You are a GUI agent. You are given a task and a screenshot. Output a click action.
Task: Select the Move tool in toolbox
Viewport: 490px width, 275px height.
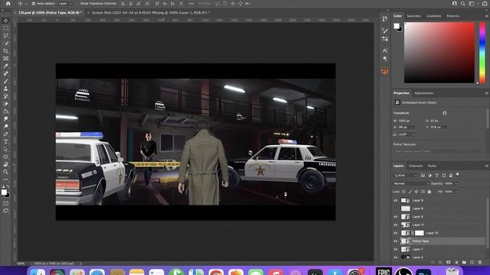[x=5, y=21]
